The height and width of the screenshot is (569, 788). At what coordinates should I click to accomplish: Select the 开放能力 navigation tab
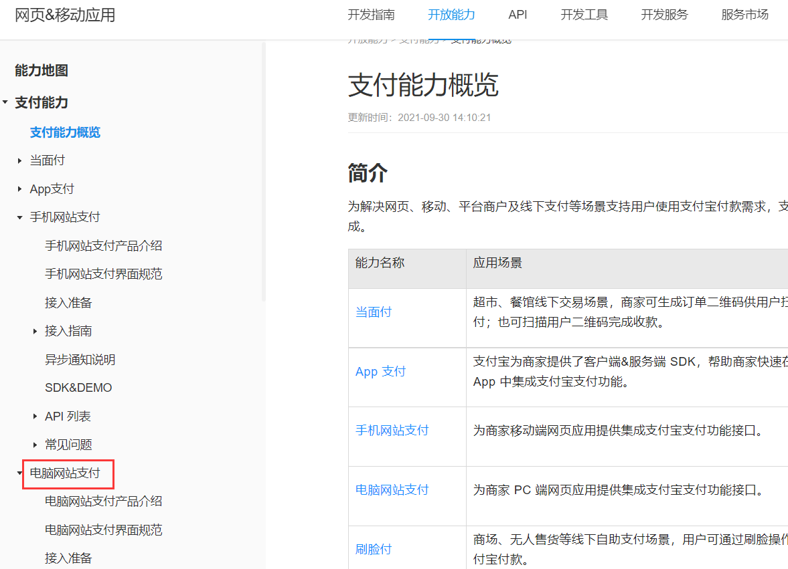coord(451,14)
